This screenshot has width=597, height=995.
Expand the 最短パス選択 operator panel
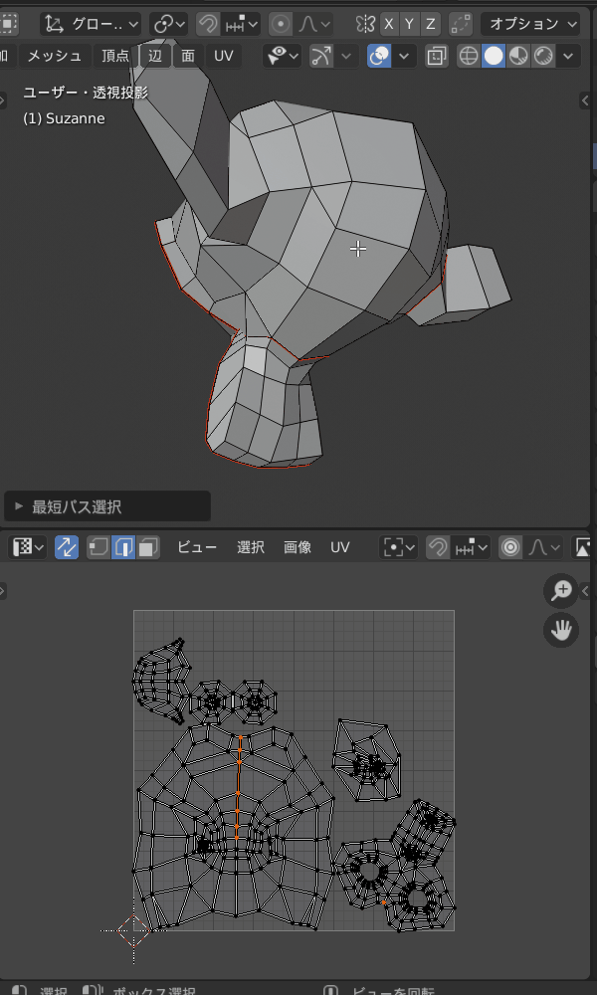click(107, 506)
